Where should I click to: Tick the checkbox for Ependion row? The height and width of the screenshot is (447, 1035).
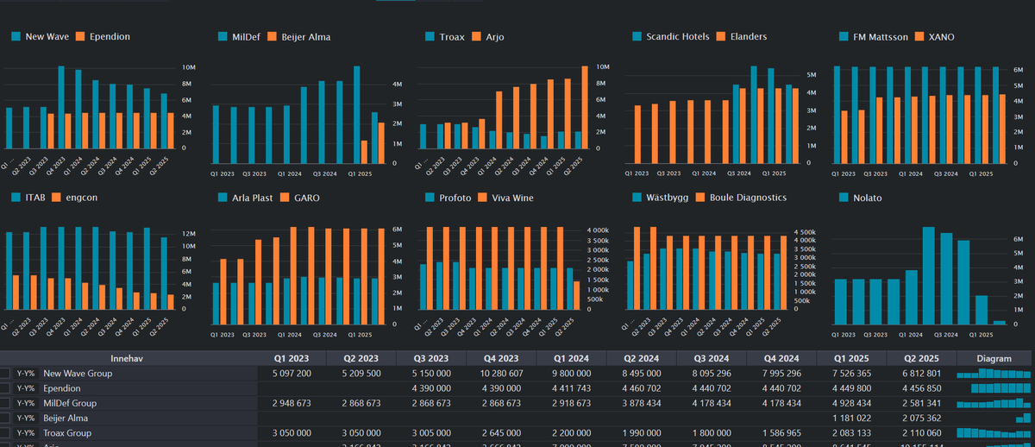click(5, 388)
